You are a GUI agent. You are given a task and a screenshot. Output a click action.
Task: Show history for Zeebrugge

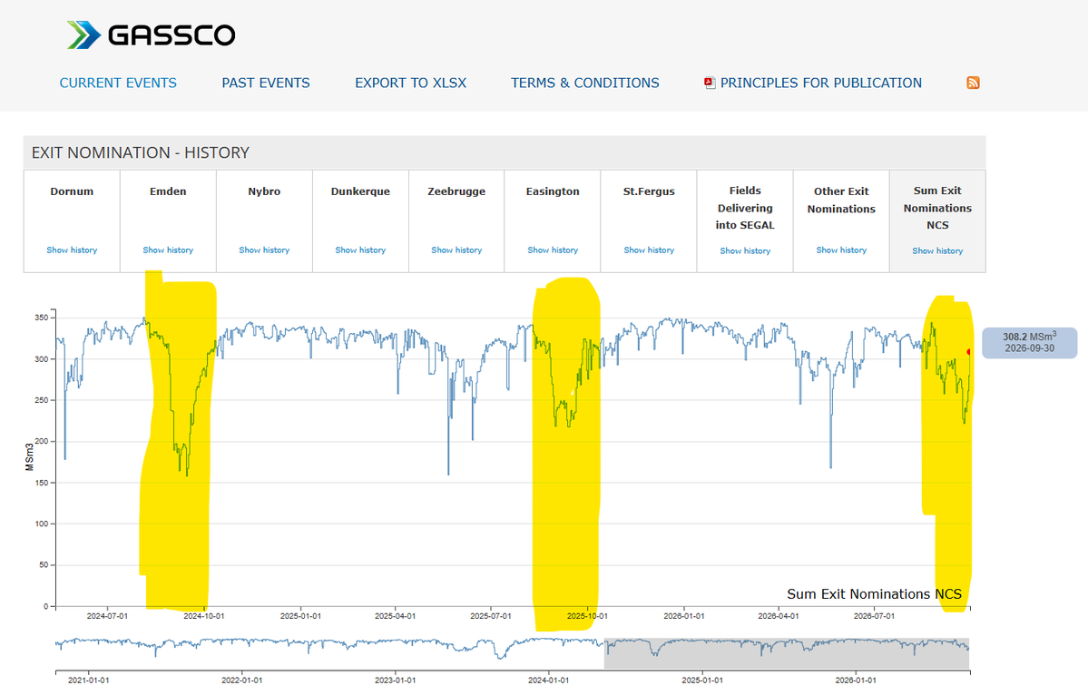[x=456, y=250]
